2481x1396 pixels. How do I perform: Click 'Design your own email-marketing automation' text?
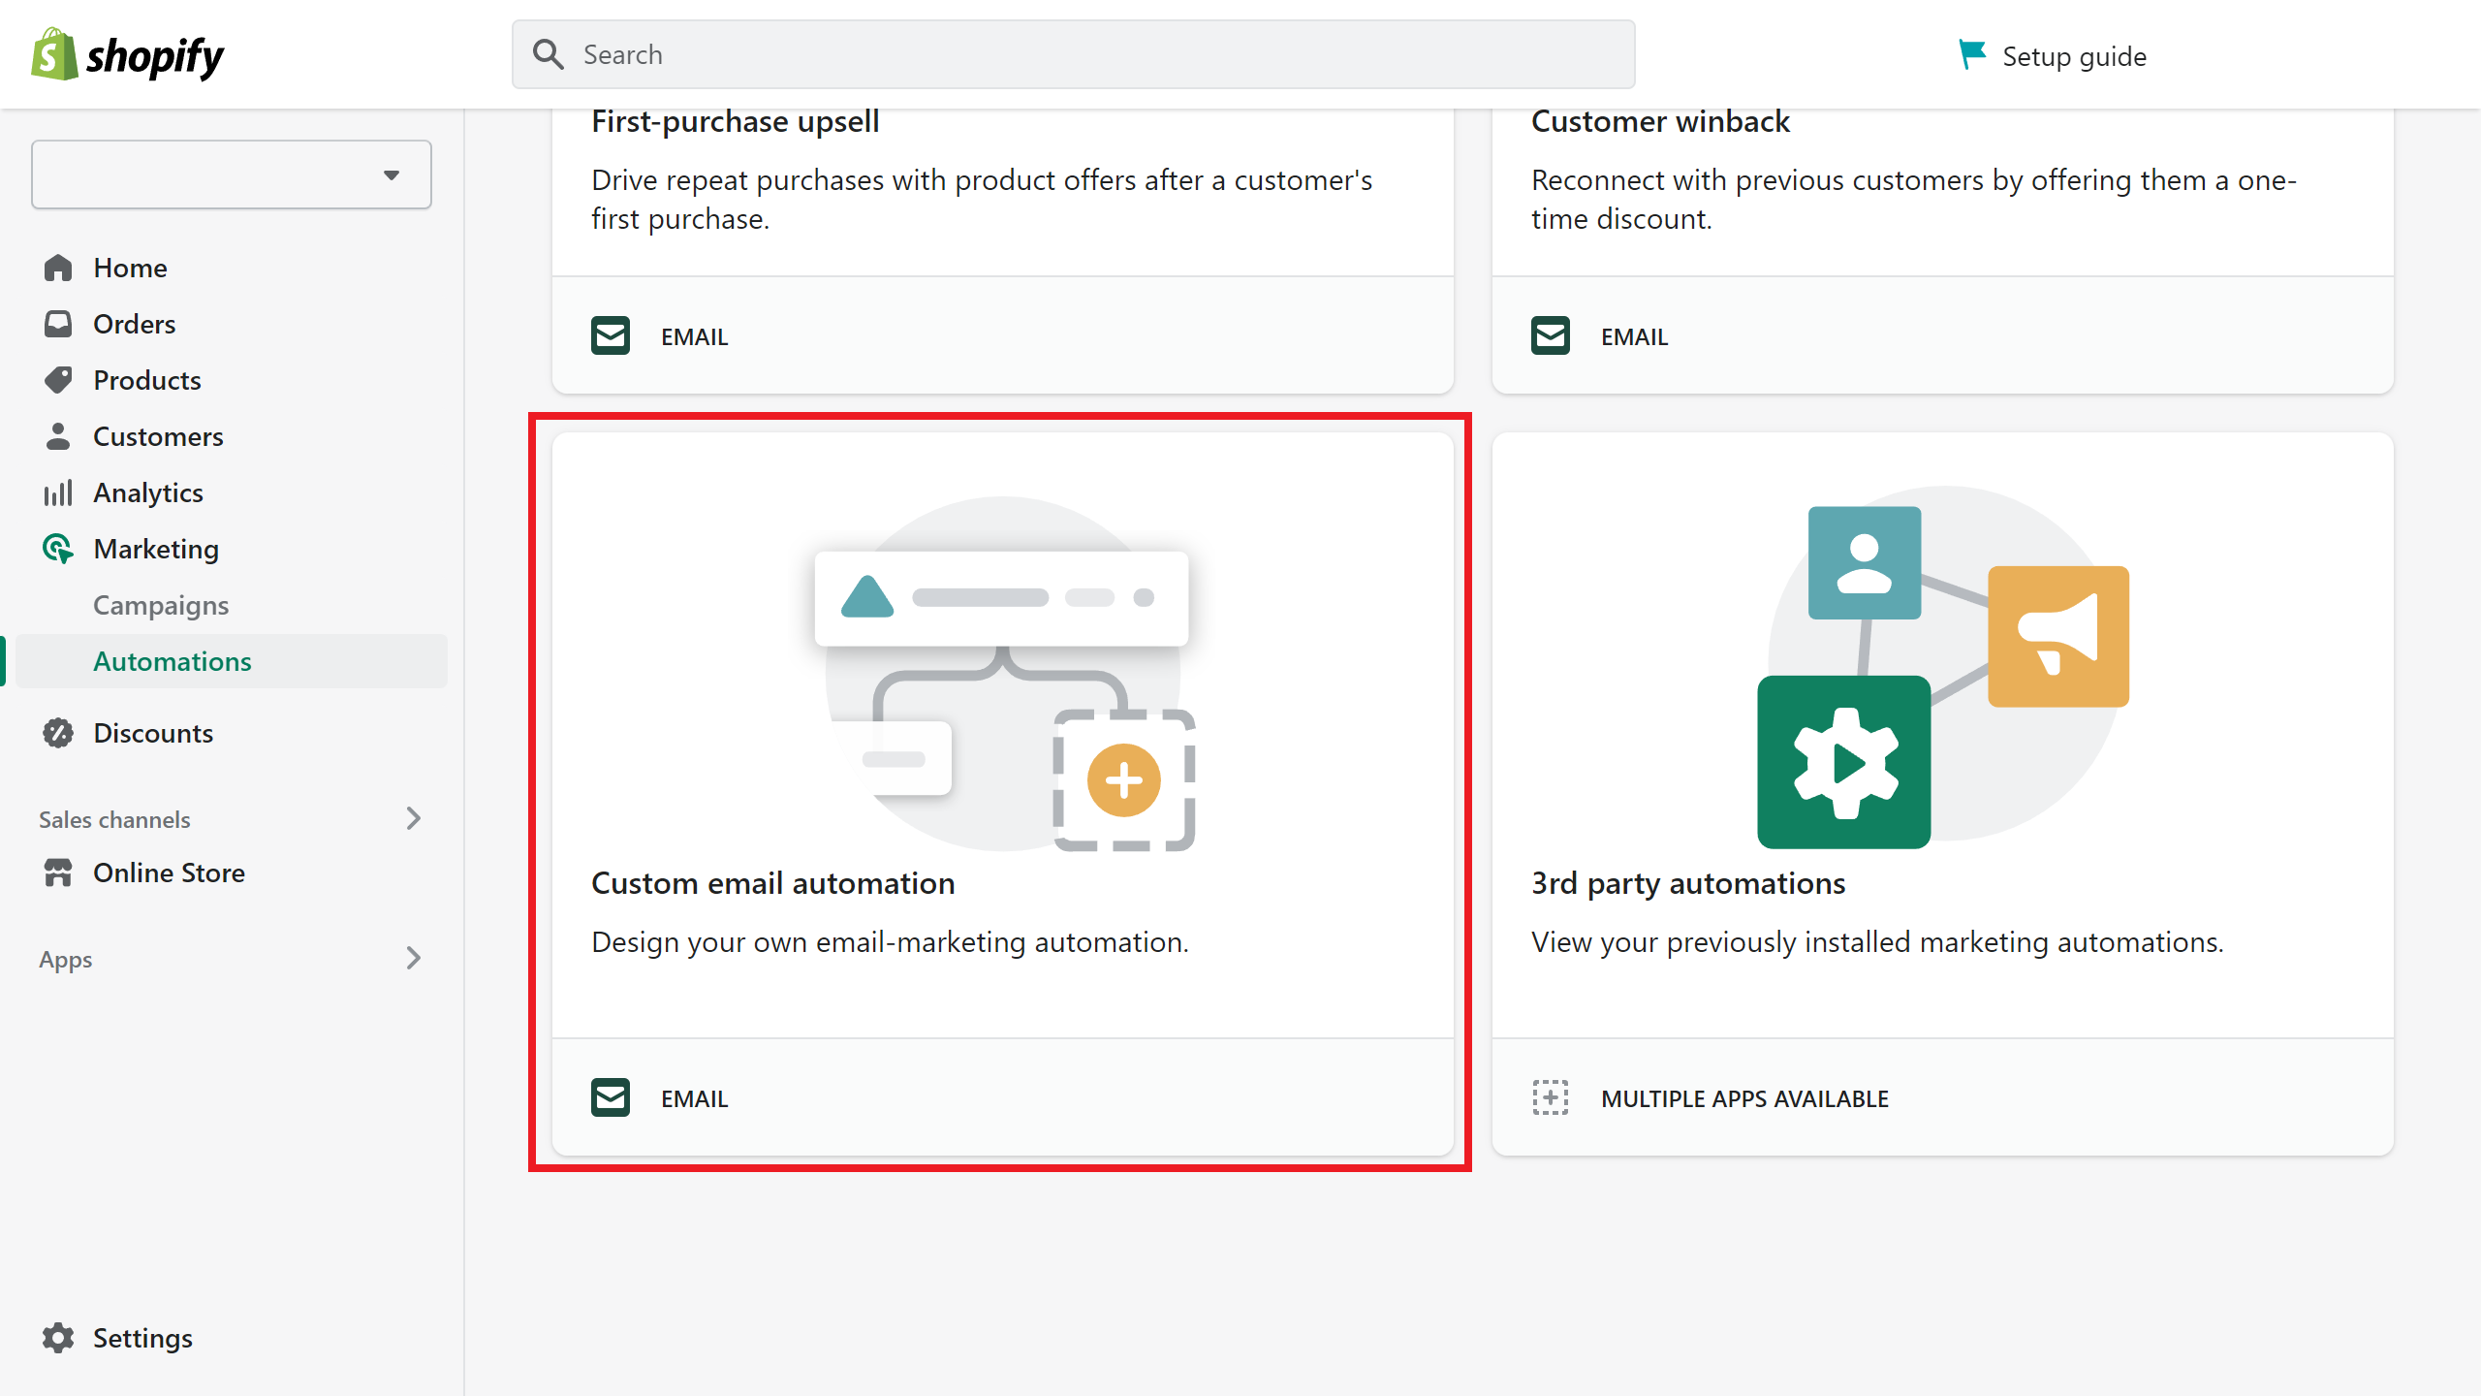tap(890, 942)
